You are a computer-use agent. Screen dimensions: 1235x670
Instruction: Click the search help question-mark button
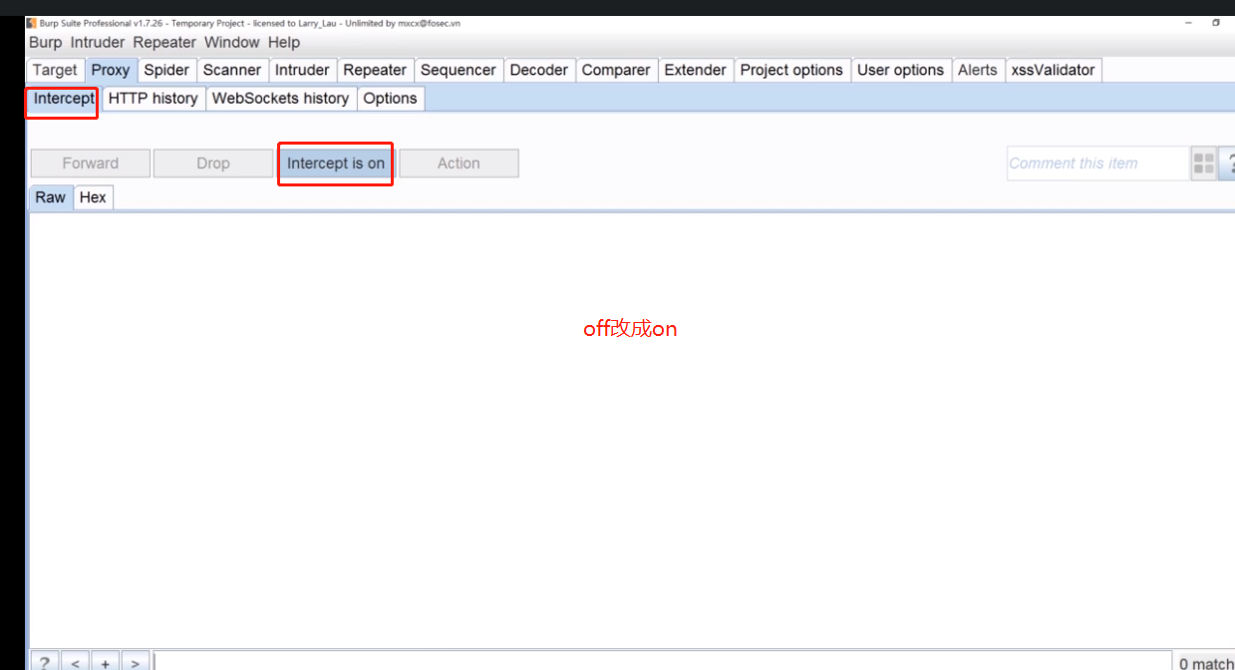[x=44, y=662]
